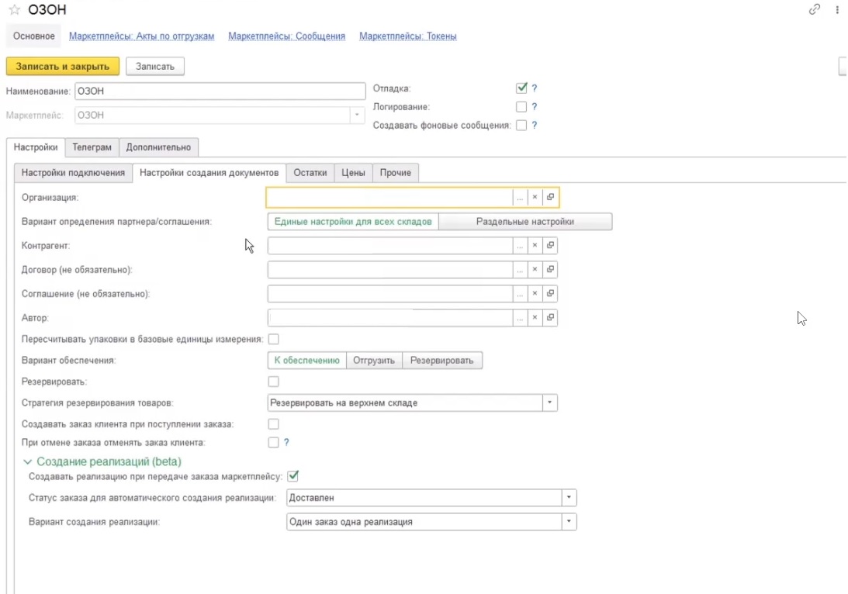
Task: Focus the Договор (не обязательно) input field
Action: tap(390, 269)
